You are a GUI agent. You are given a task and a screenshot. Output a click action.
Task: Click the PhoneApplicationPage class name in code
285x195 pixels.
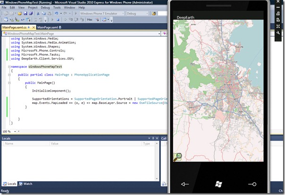pos(92,75)
